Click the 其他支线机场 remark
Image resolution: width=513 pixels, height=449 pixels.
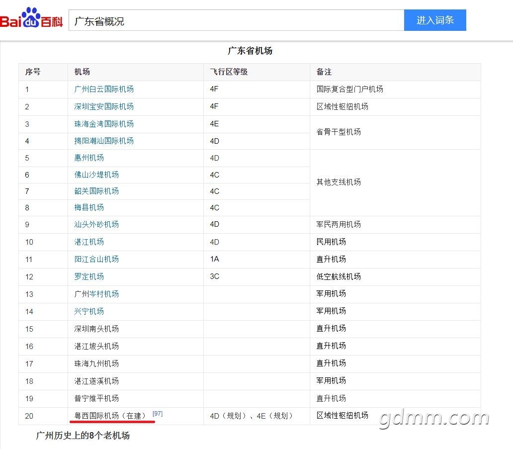coord(339,182)
